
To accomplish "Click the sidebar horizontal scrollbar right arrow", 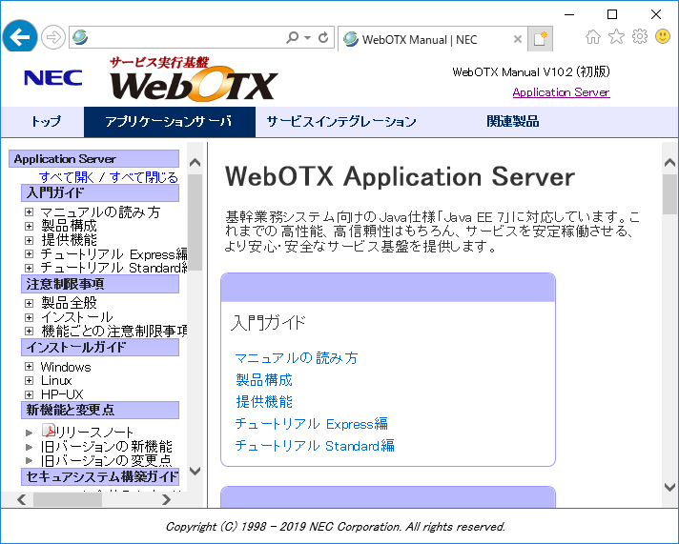I will pos(166,499).
